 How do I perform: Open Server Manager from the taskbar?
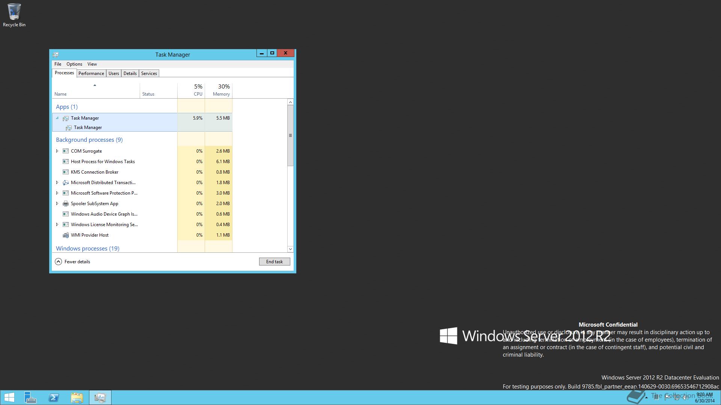click(x=30, y=397)
